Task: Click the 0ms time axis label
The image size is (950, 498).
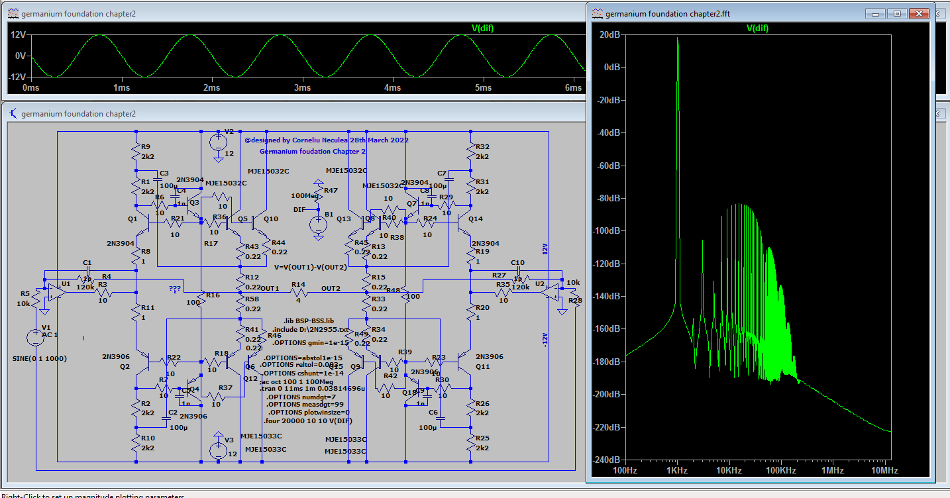Action: pyautogui.click(x=31, y=87)
